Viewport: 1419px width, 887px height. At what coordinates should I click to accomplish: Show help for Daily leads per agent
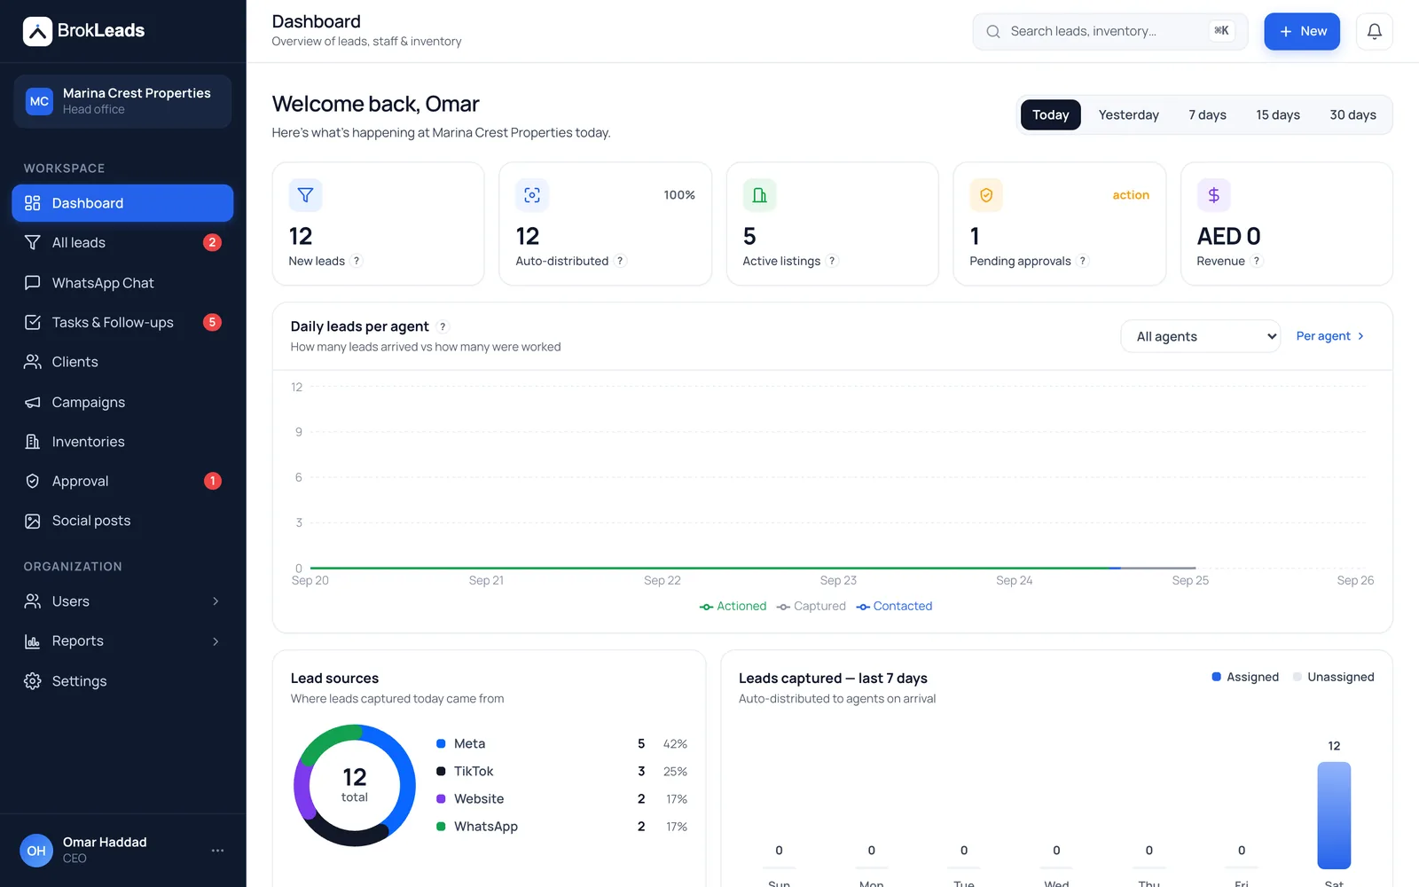click(x=443, y=326)
